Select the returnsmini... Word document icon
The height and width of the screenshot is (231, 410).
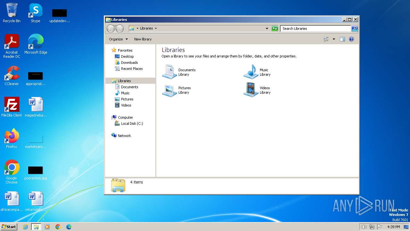point(36,201)
